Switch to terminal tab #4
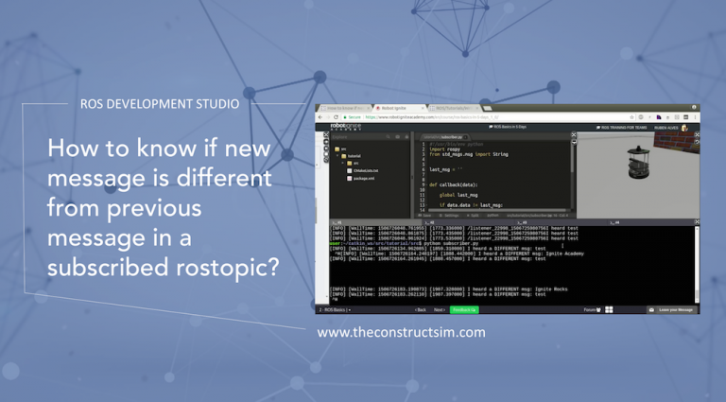This screenshot has width=726, height=402. tap(649, 222)
